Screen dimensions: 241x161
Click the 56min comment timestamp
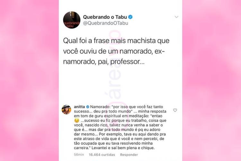point(79,155)
